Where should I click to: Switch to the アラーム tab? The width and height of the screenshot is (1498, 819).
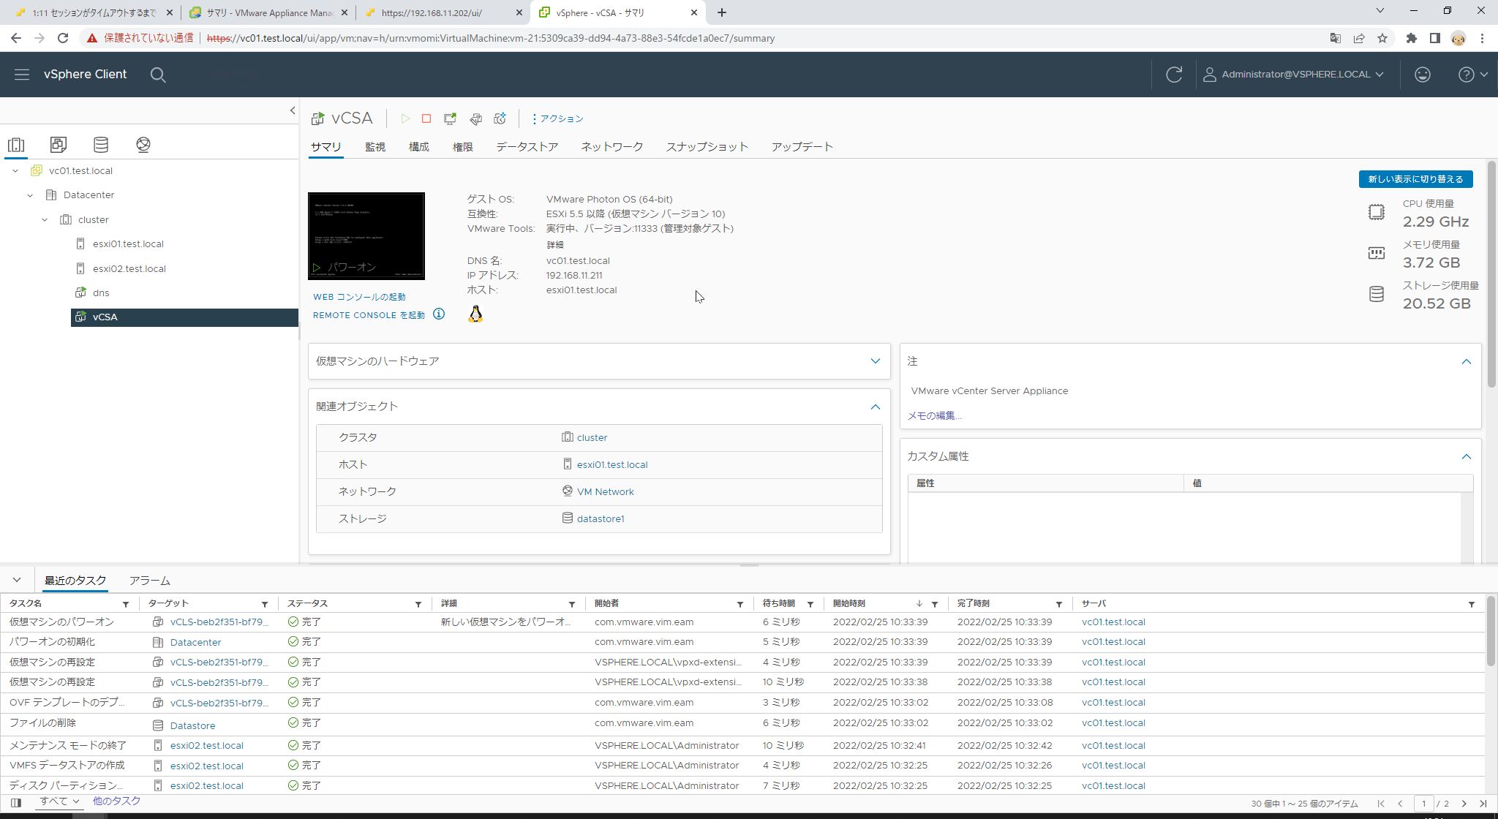(150, 581)
